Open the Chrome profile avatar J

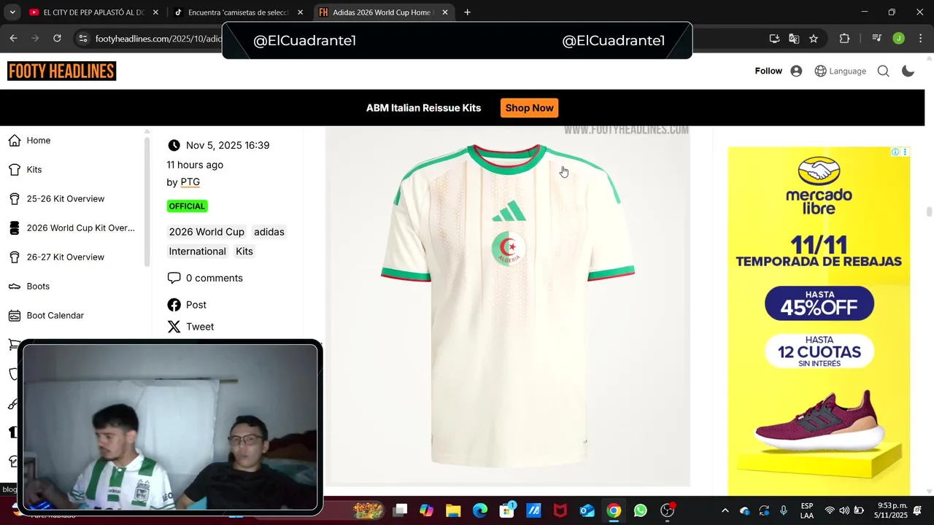pos(899,39)
